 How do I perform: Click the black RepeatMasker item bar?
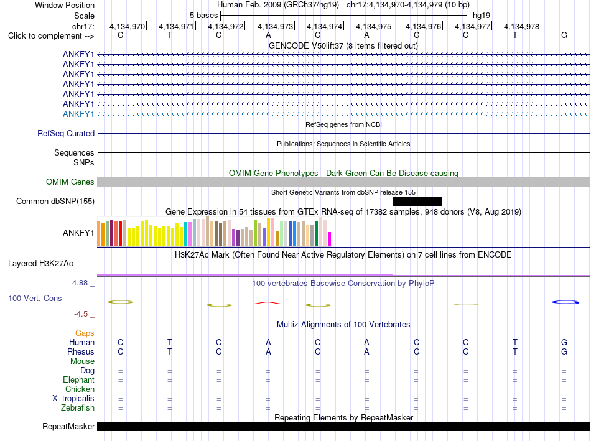tap(343, 426)
